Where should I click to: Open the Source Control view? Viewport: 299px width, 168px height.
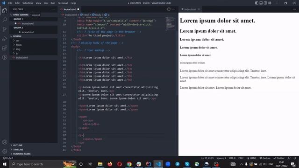click(x=5, y=29)
